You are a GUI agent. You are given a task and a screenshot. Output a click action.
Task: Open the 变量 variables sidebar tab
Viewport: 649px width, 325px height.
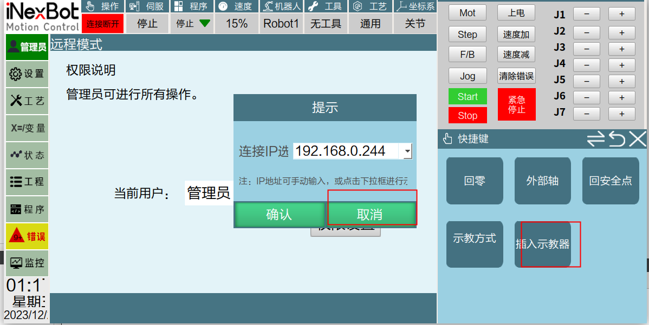27,128
